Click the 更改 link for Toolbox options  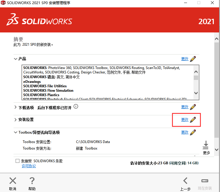pos(185,132)
